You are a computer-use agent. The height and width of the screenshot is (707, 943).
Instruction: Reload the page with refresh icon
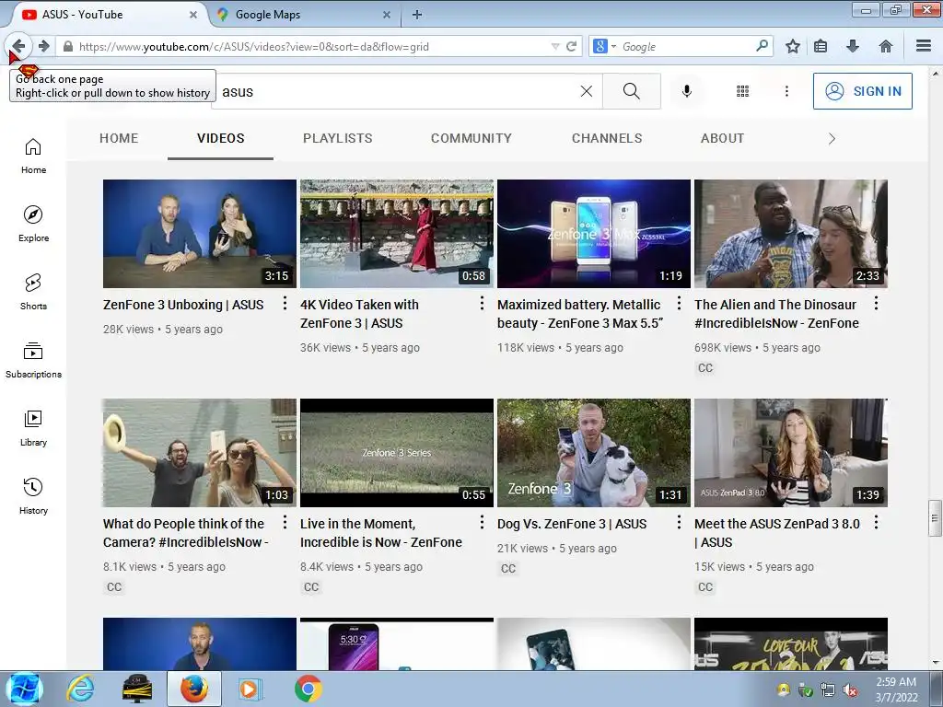[571, 46]
